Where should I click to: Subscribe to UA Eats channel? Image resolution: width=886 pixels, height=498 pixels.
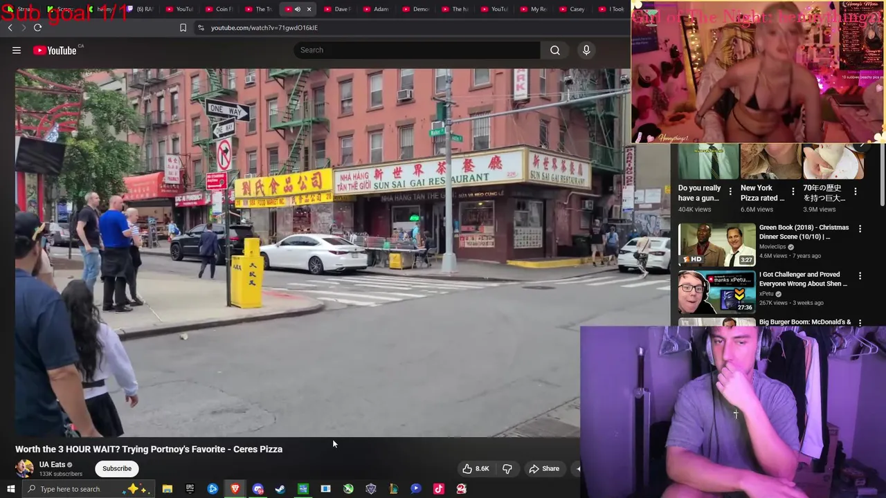pos(117,468)
